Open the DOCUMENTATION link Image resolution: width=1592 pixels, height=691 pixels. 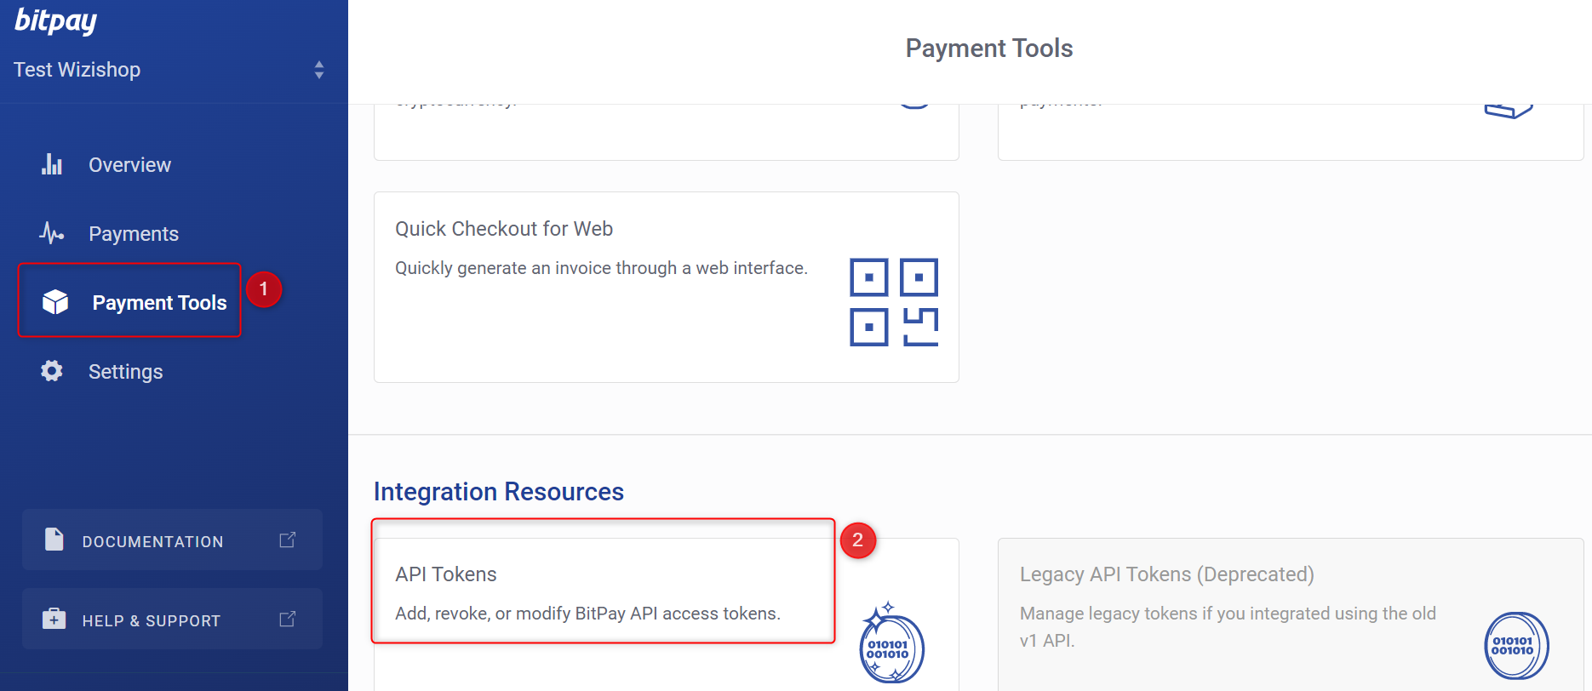[x=172, y=540]
